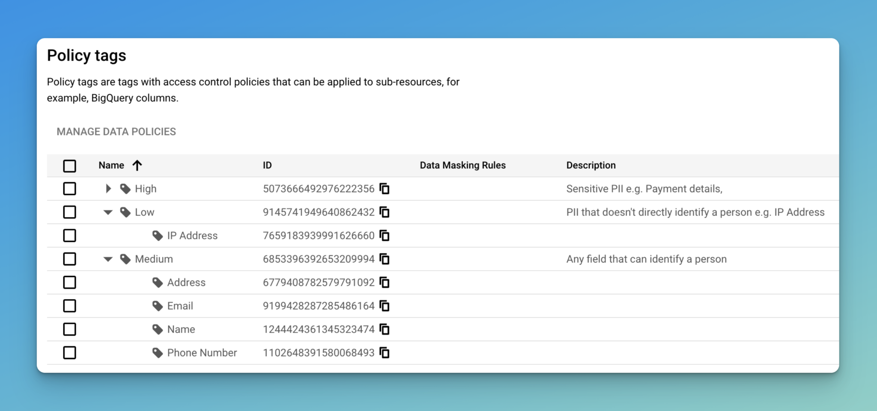Screen dimensions: 877x411
Task: Click the tag icon beside High
Action: point(124,189)
